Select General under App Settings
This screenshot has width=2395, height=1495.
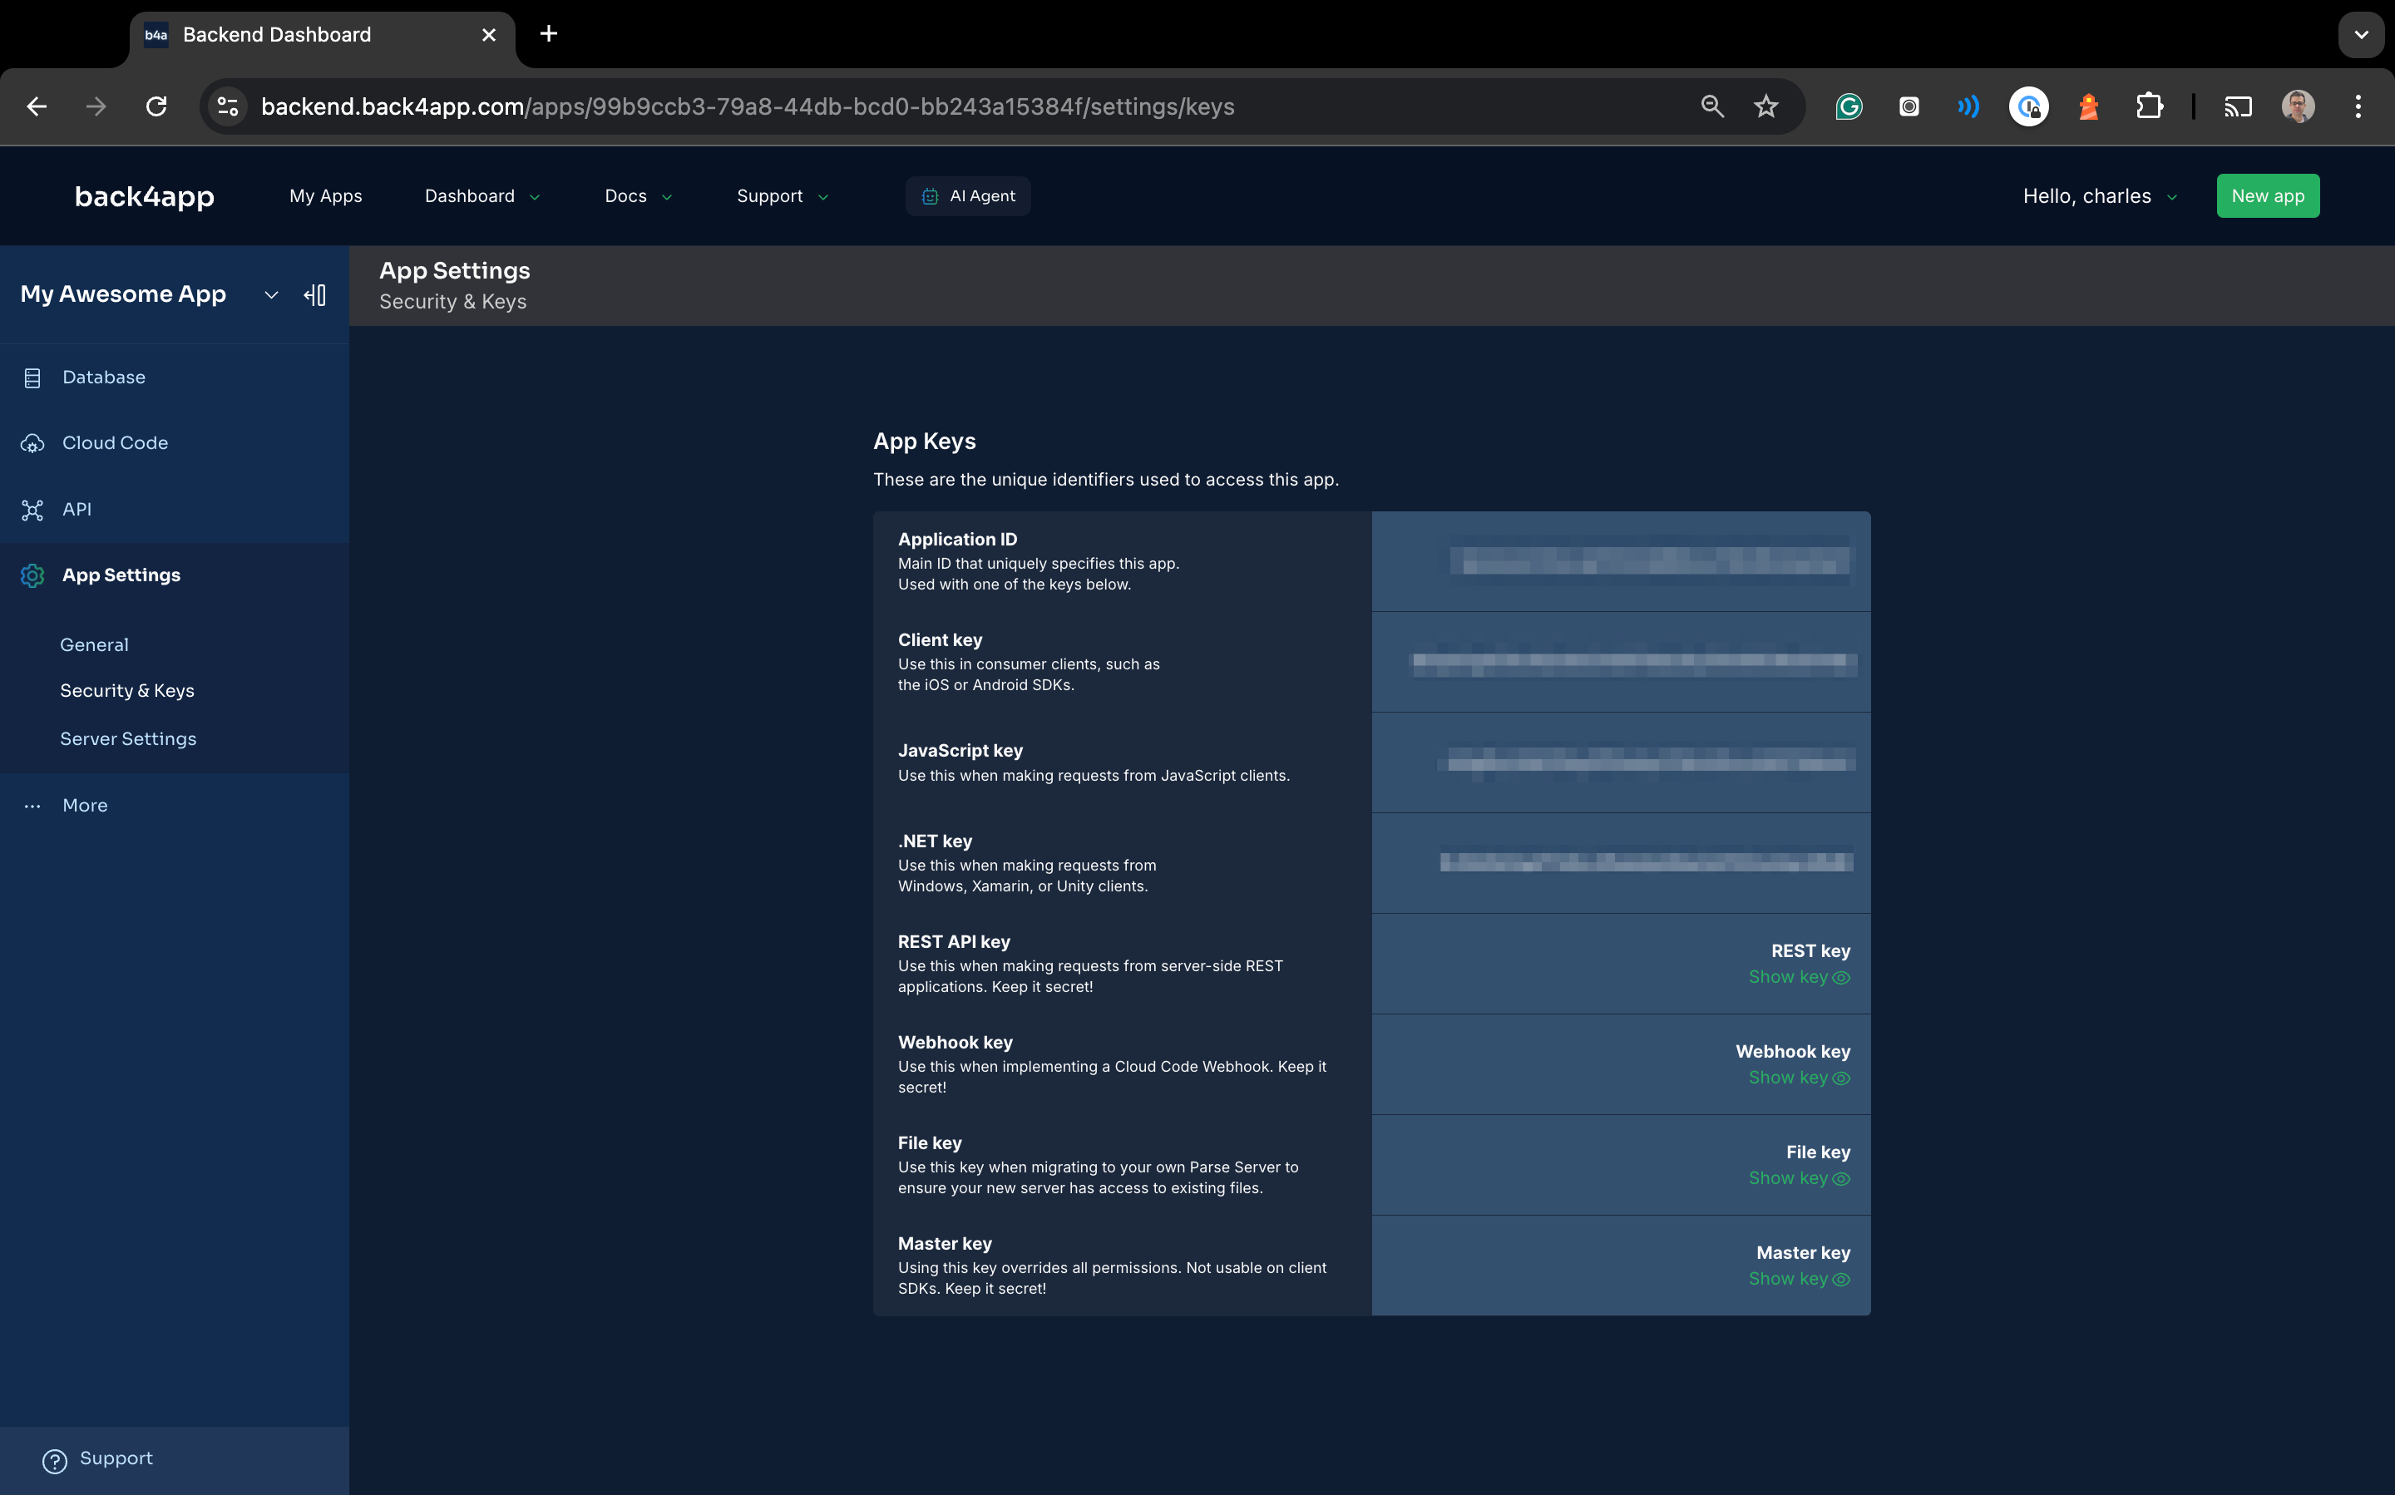94,644
